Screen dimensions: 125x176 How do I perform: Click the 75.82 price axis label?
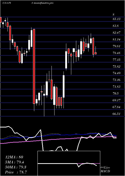(x=116, y=66)
